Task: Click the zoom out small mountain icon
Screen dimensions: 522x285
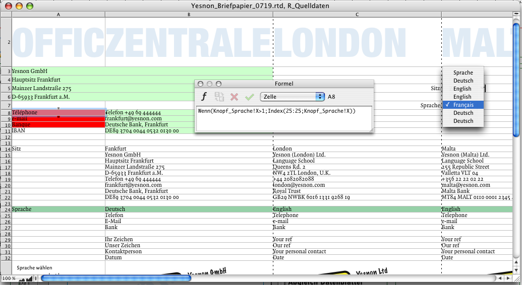Action: pyautogui.click(x=22, y=278)
